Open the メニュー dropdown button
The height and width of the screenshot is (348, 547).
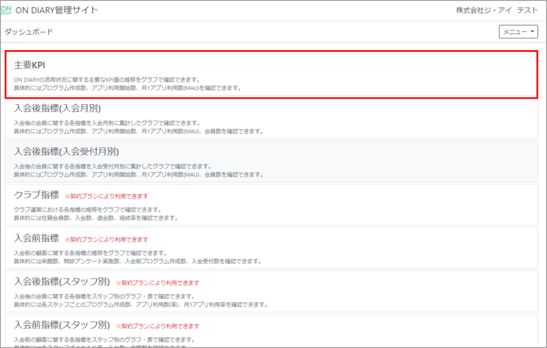[x=518, y=32]
